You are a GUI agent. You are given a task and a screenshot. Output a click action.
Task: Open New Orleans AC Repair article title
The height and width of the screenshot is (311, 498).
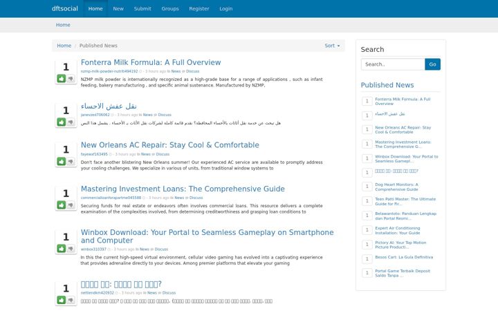170,145
